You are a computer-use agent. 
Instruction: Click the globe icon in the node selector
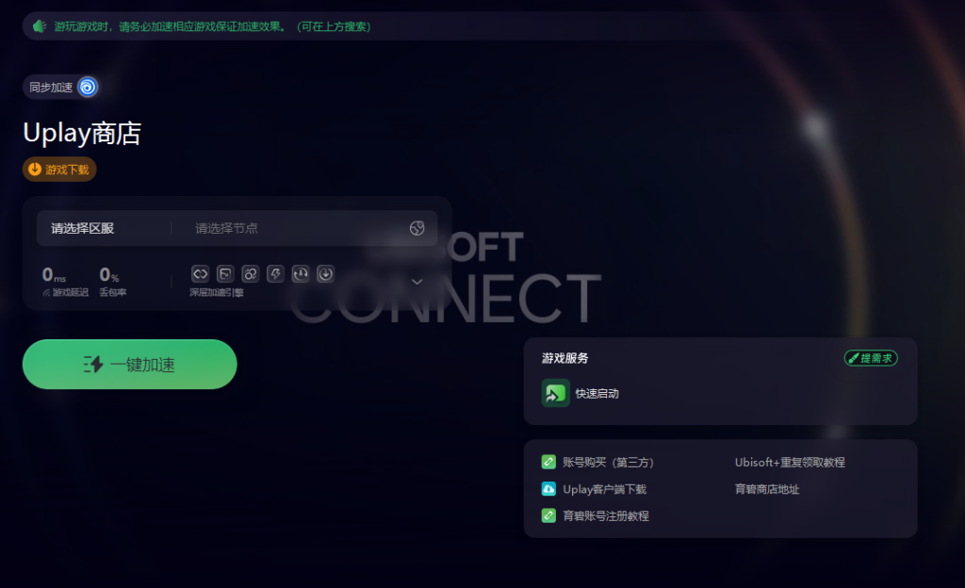pos(417,228)
